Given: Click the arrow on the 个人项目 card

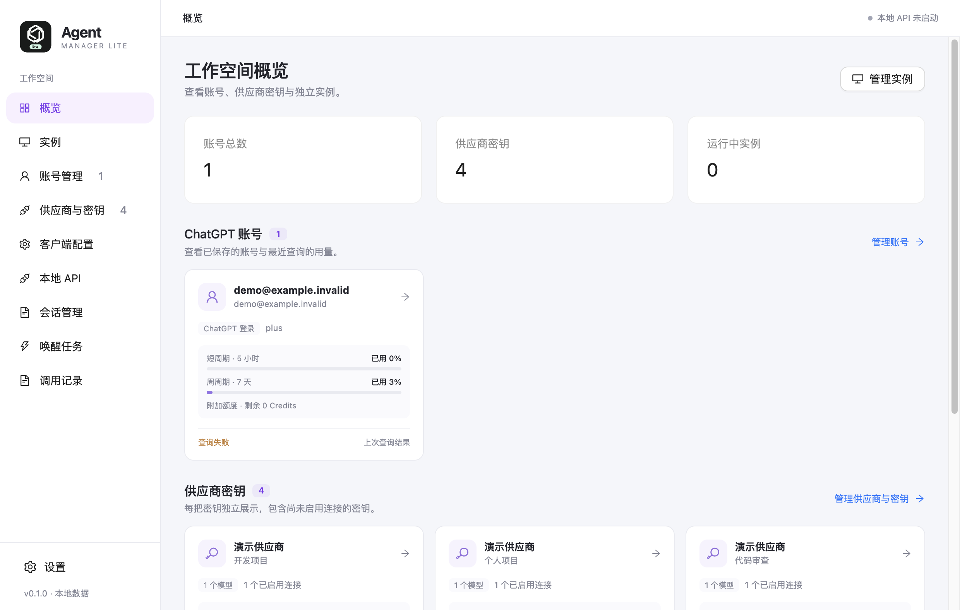Looking at the screenshot, I should click(656, 553).
